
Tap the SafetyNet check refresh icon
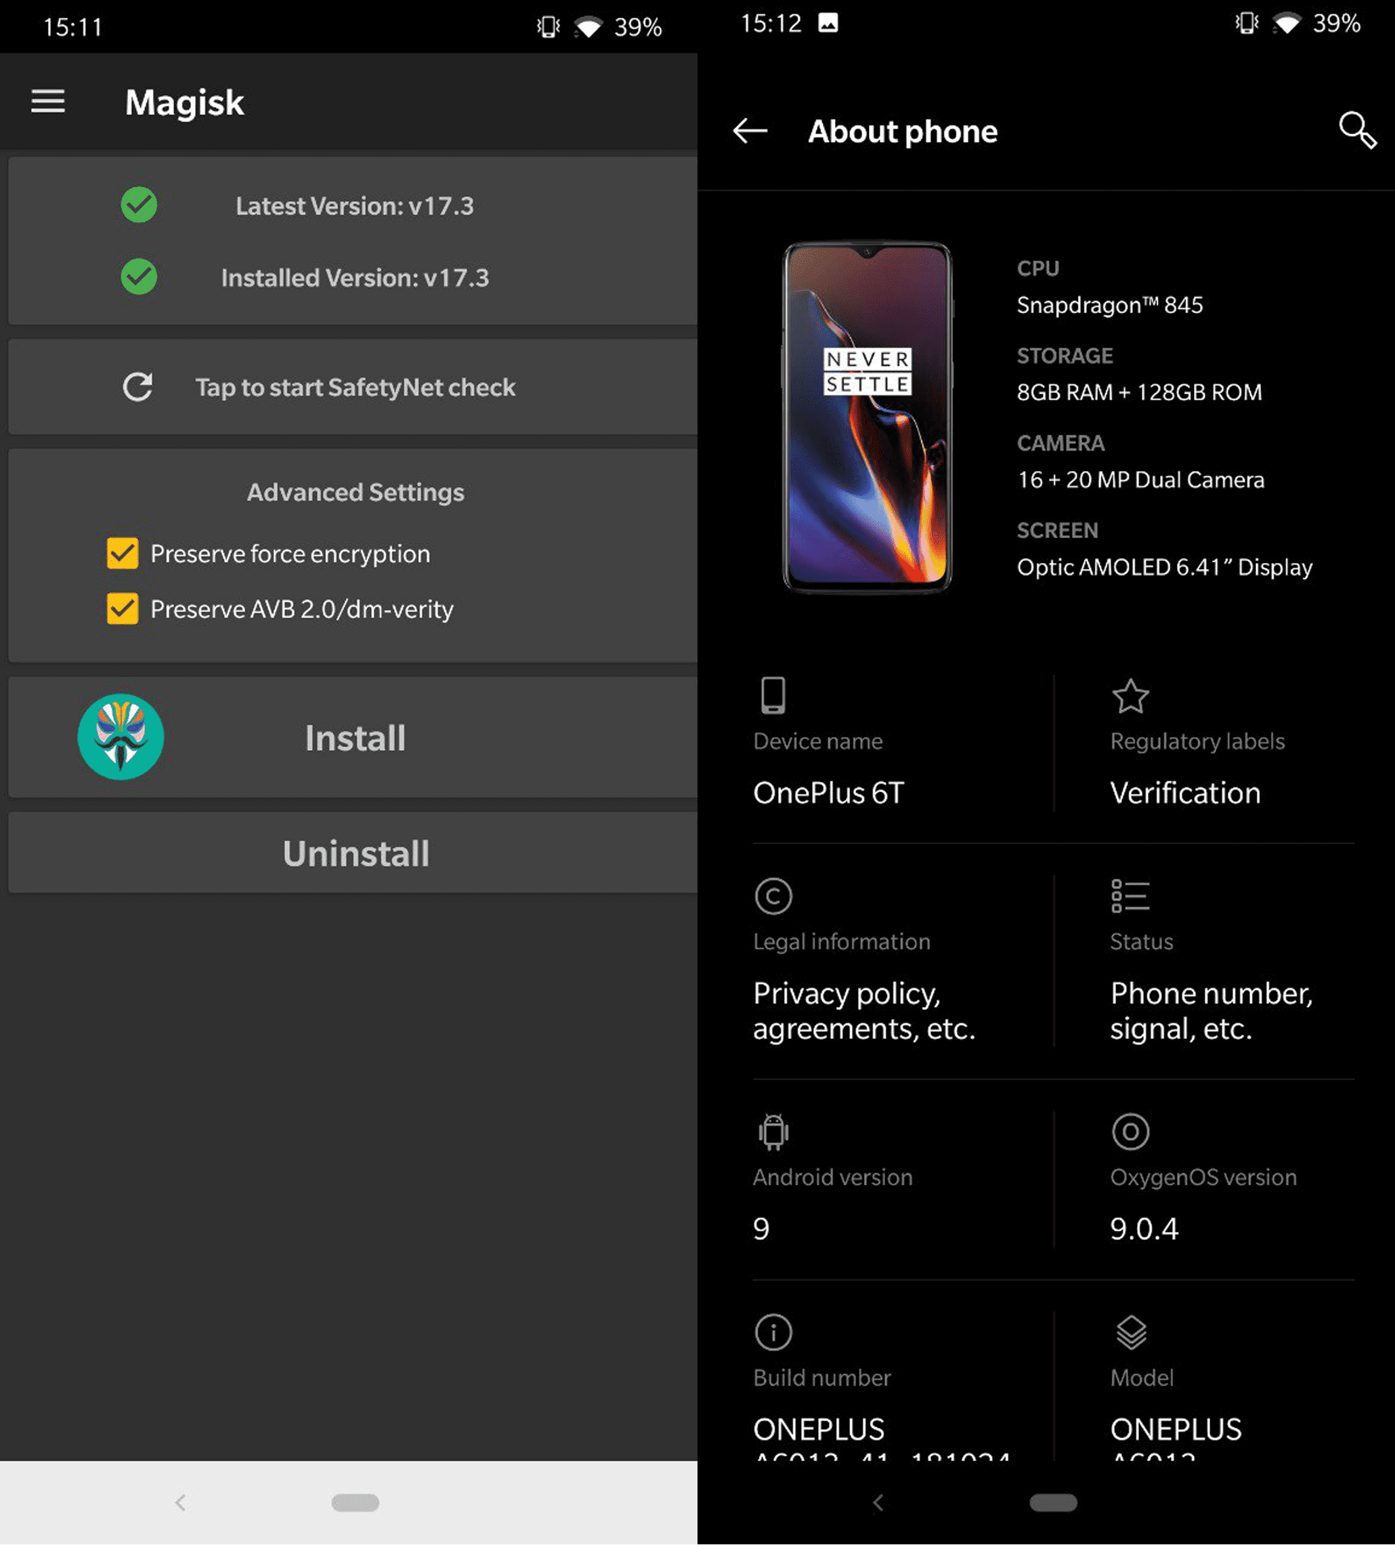[138, 387]
